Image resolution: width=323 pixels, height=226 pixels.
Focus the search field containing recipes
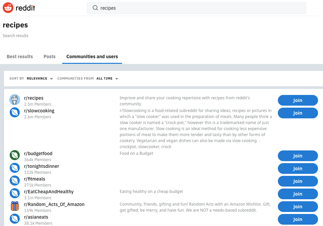coord(197,8)
